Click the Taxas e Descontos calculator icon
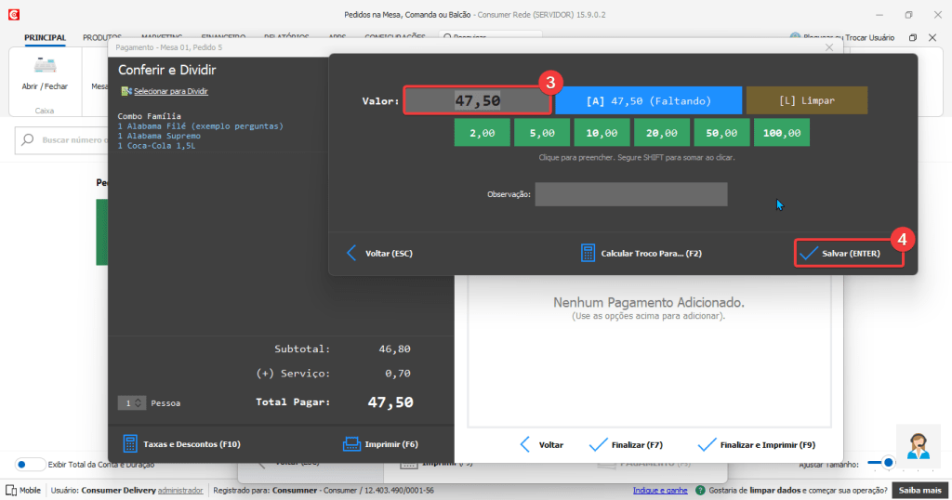Image resolution: width=952 pixels, height=500 pixels. click(x=130, y=444)
